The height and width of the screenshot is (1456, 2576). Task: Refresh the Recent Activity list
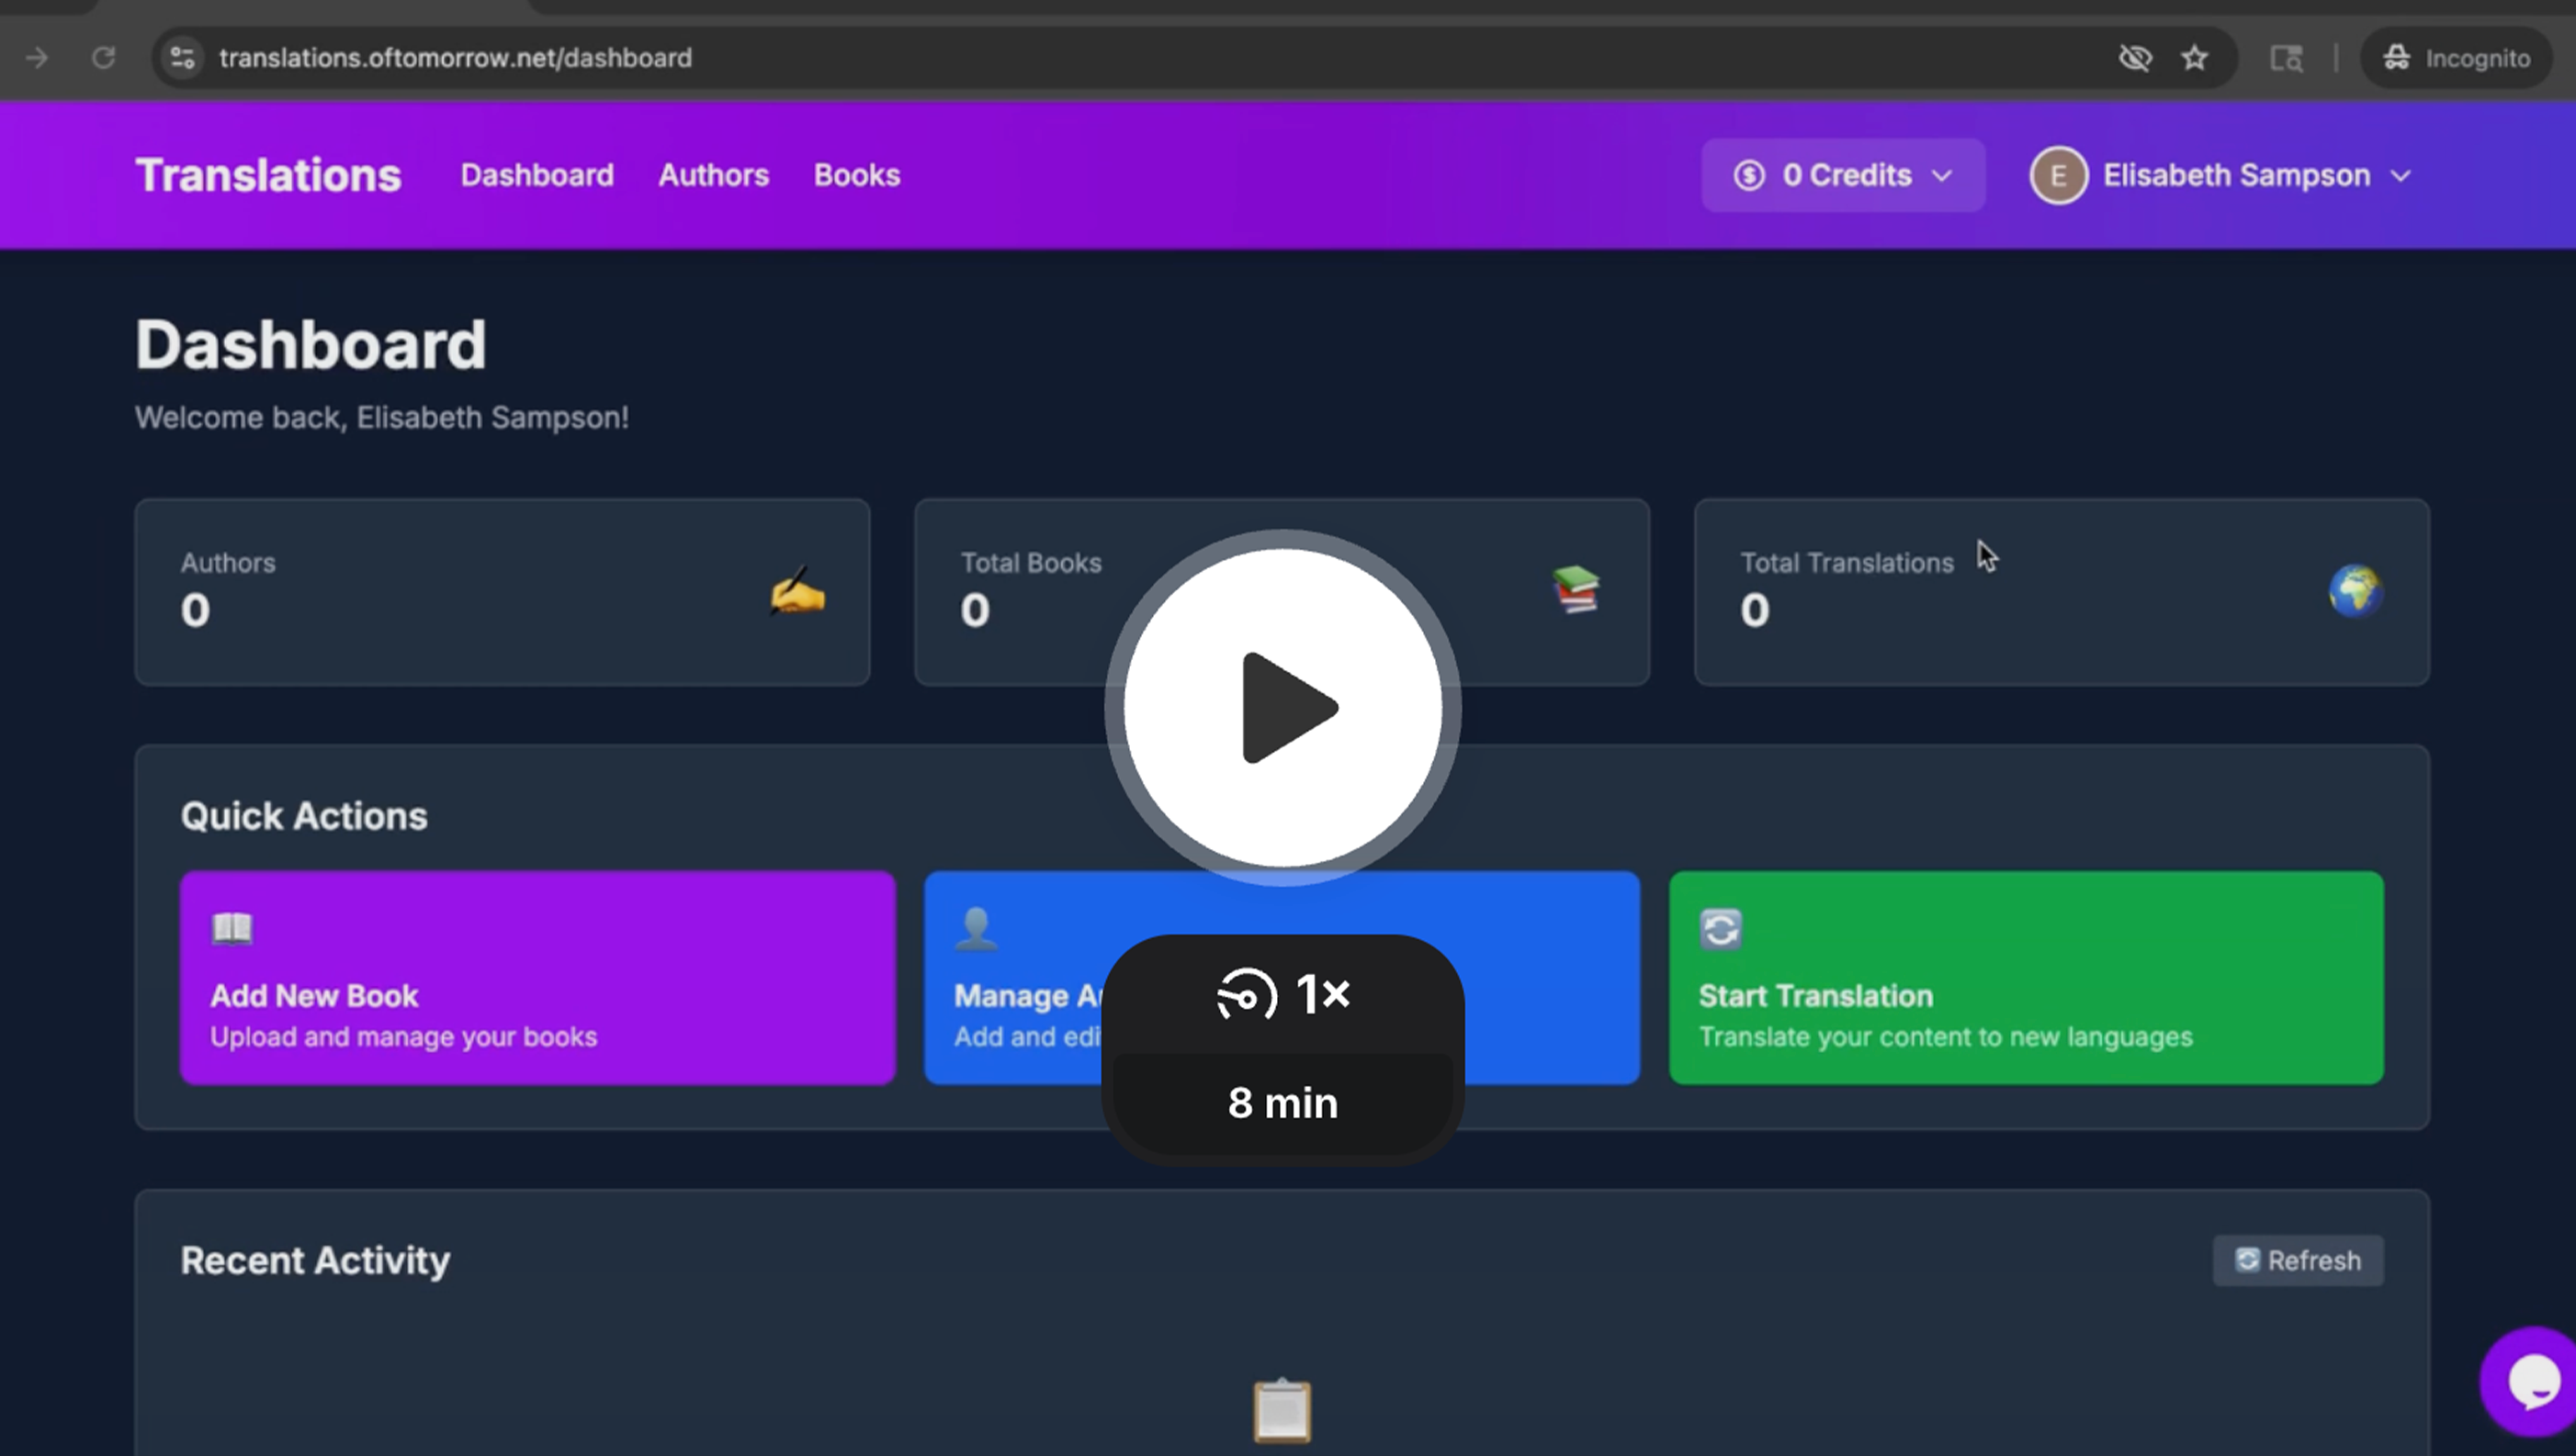point(2297,1260)
